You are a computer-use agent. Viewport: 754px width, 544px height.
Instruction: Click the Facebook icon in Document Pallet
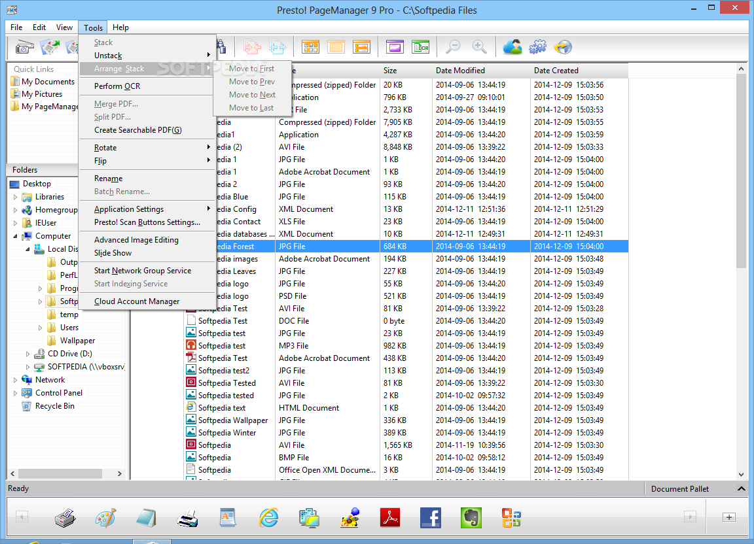pyautogui.click(x=431, y=518)
